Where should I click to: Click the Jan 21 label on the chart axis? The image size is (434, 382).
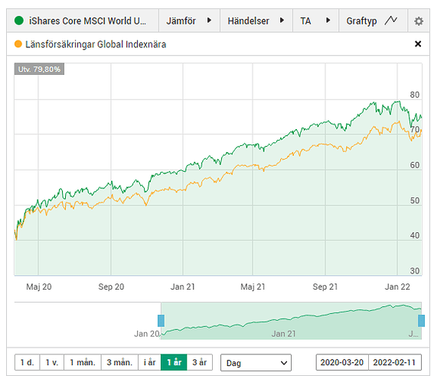[183, 286]
